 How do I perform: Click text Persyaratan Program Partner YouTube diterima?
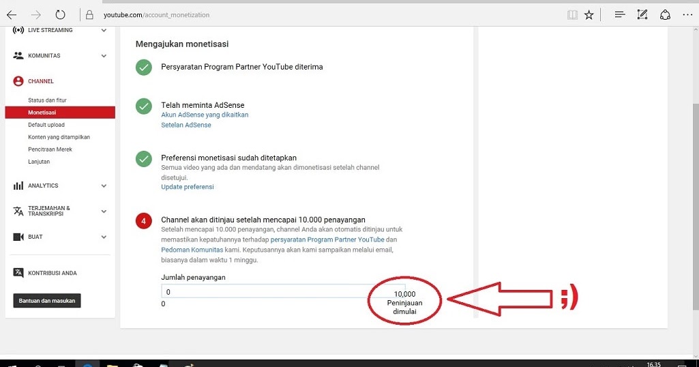(241, 67)
